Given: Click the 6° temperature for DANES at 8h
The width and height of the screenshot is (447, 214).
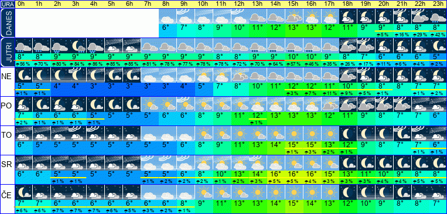Looking at the screenshot, I should tap(166, 28).
